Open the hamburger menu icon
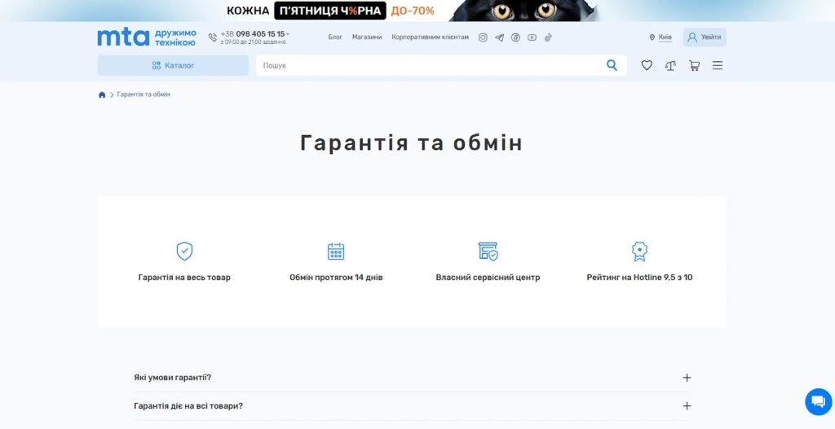835x429 pixels. pyautogui.click(x=718, y=65)
